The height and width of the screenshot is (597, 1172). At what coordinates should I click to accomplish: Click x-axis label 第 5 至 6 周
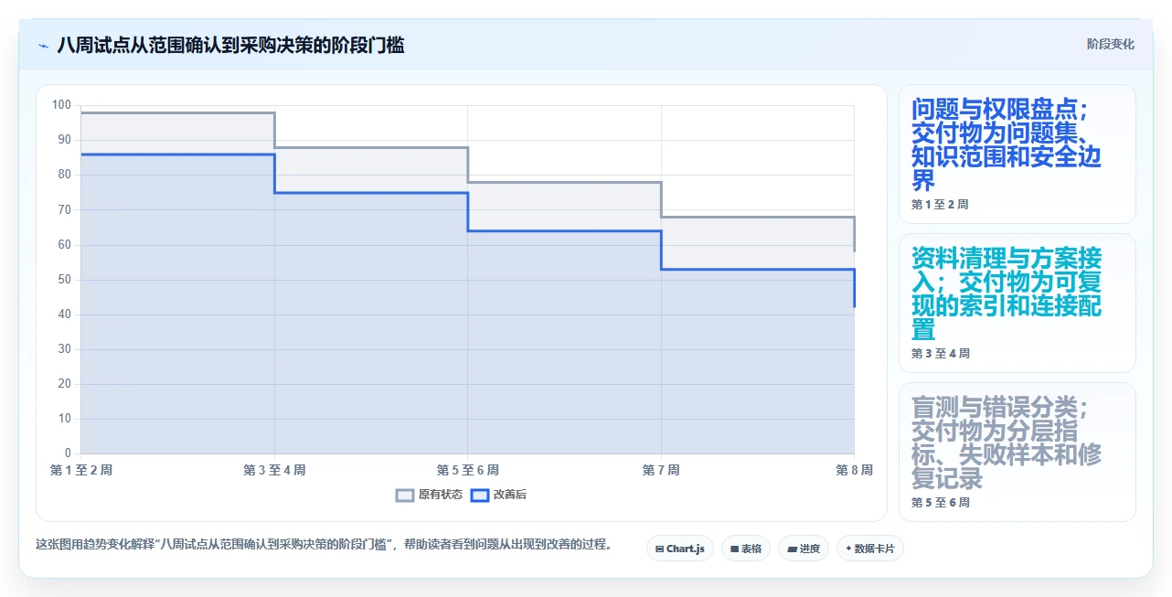(x=468, y=470)
